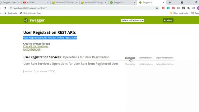Open the red circular browser extension icon
This screenshot has width=199, height=112.
163,8
